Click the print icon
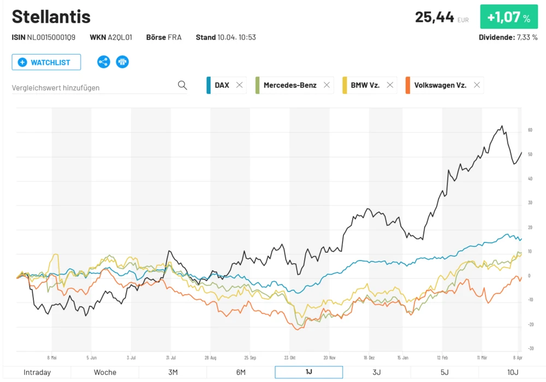Image resolution: width=546 pixels, height=382 pixels. (x=122, y=62)
